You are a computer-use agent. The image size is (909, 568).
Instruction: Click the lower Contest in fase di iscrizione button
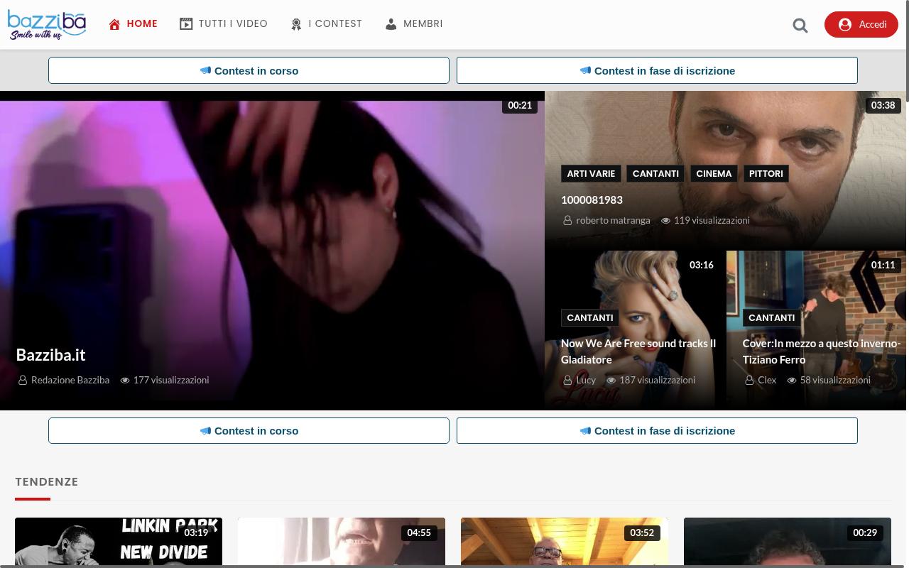[657, 430]
